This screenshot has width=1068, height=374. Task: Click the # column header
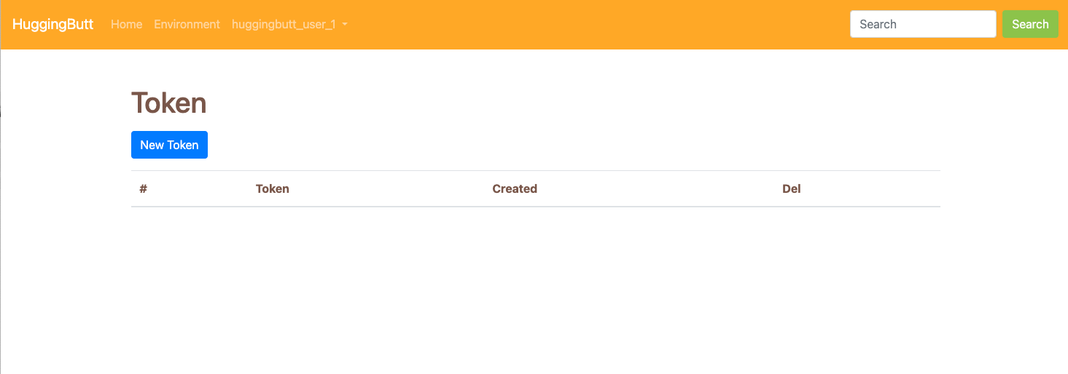coord(144,188)
